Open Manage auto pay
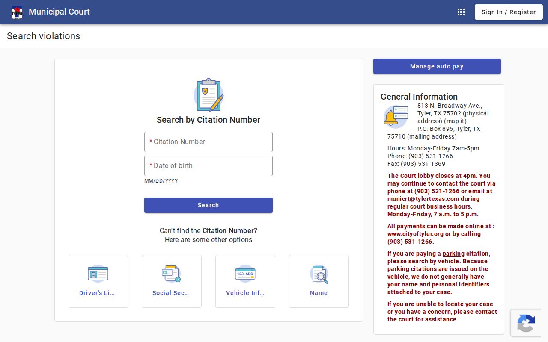The height and width of the screenshot is (342, 548). pos(437,66)
